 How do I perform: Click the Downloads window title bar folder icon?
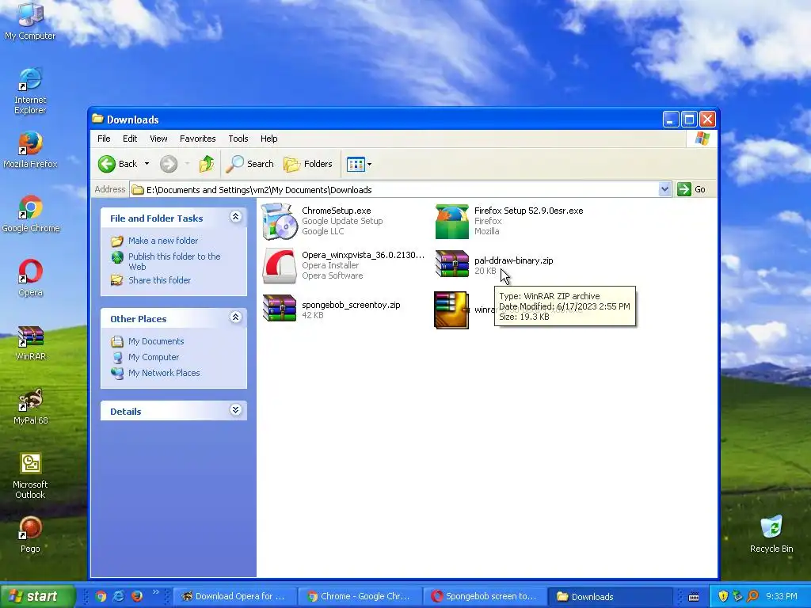tap(97, 119)
